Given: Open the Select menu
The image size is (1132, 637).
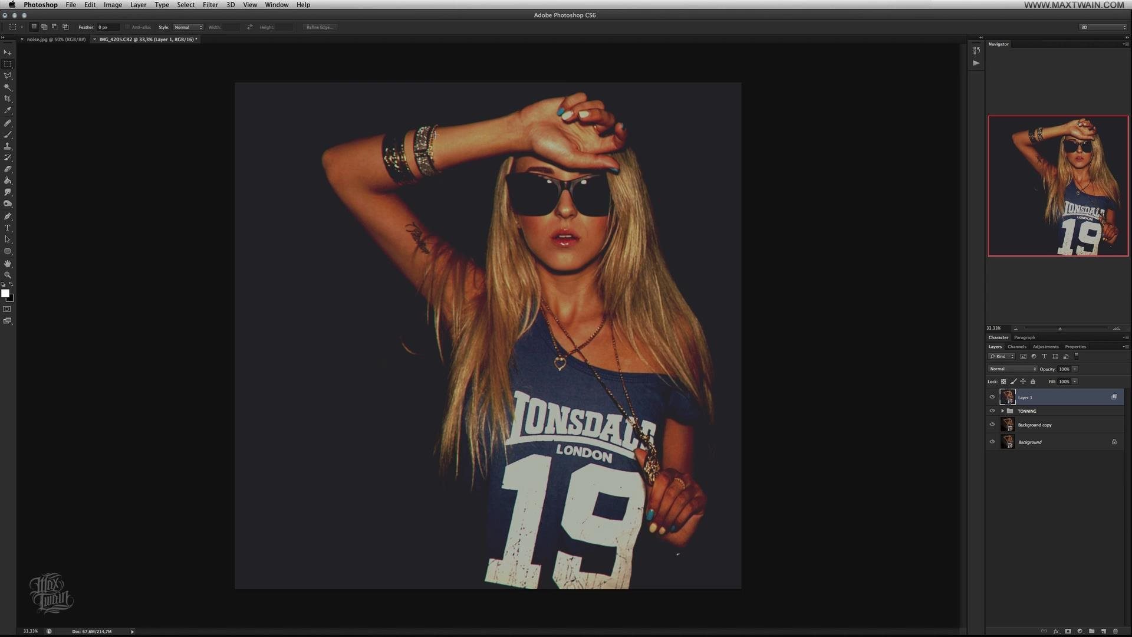Looking at the screenshot, I should point(186,5).
